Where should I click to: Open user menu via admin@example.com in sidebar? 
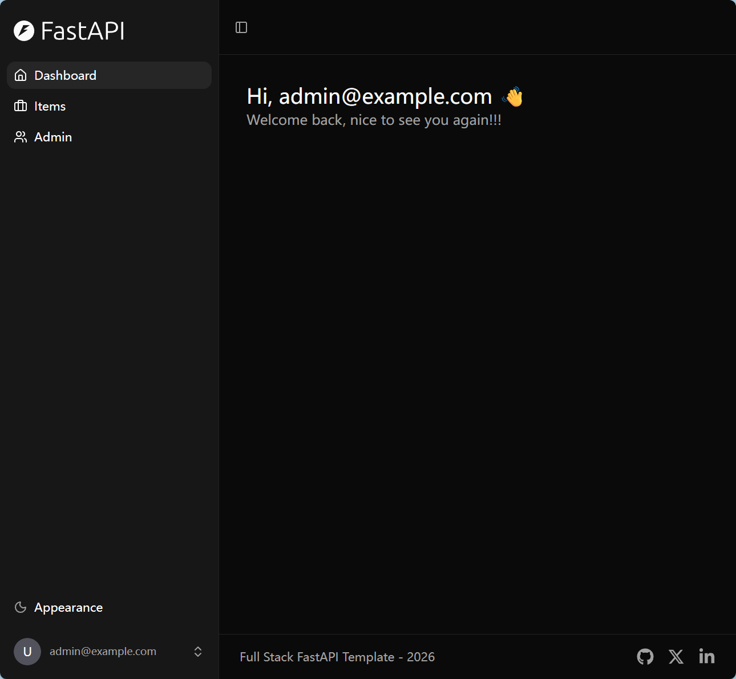click(x=103, y=652)
